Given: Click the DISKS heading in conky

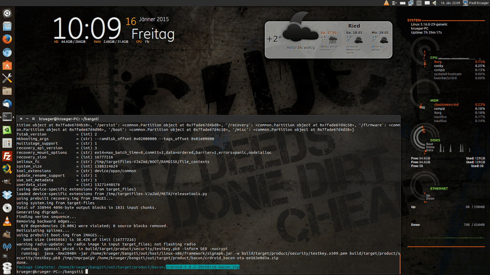Looking at the screenshot, I should pyautogui.click(x=435, y=140).
